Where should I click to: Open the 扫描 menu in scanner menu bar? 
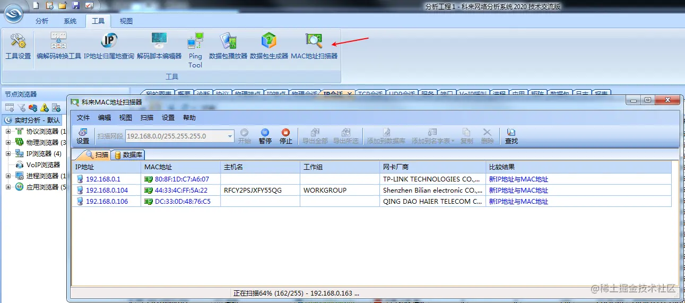coord(147,118)
